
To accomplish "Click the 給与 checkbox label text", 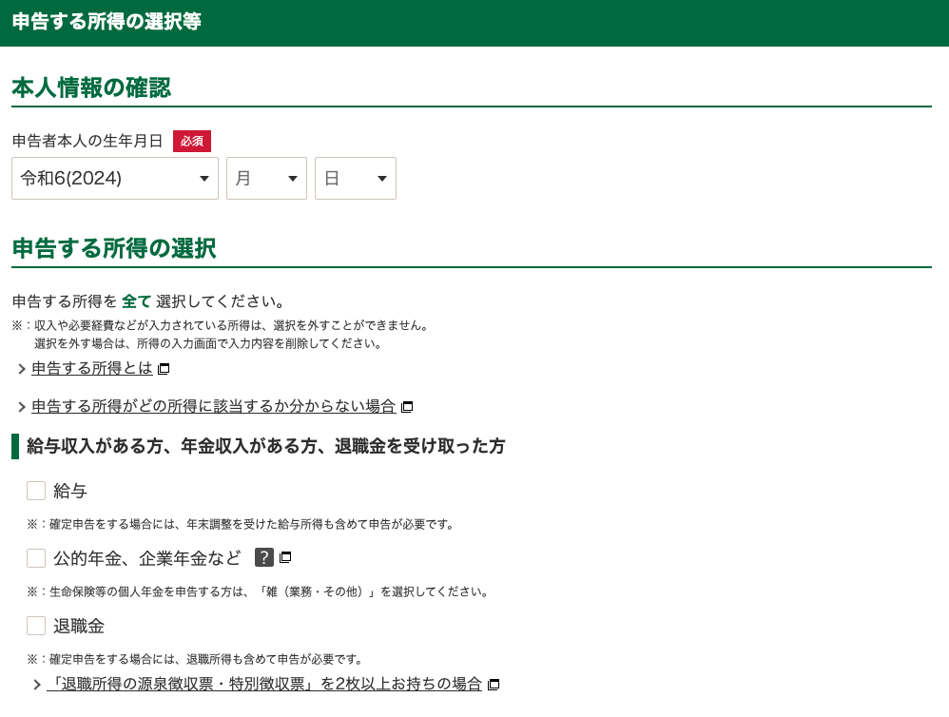I will click(70, 491).
